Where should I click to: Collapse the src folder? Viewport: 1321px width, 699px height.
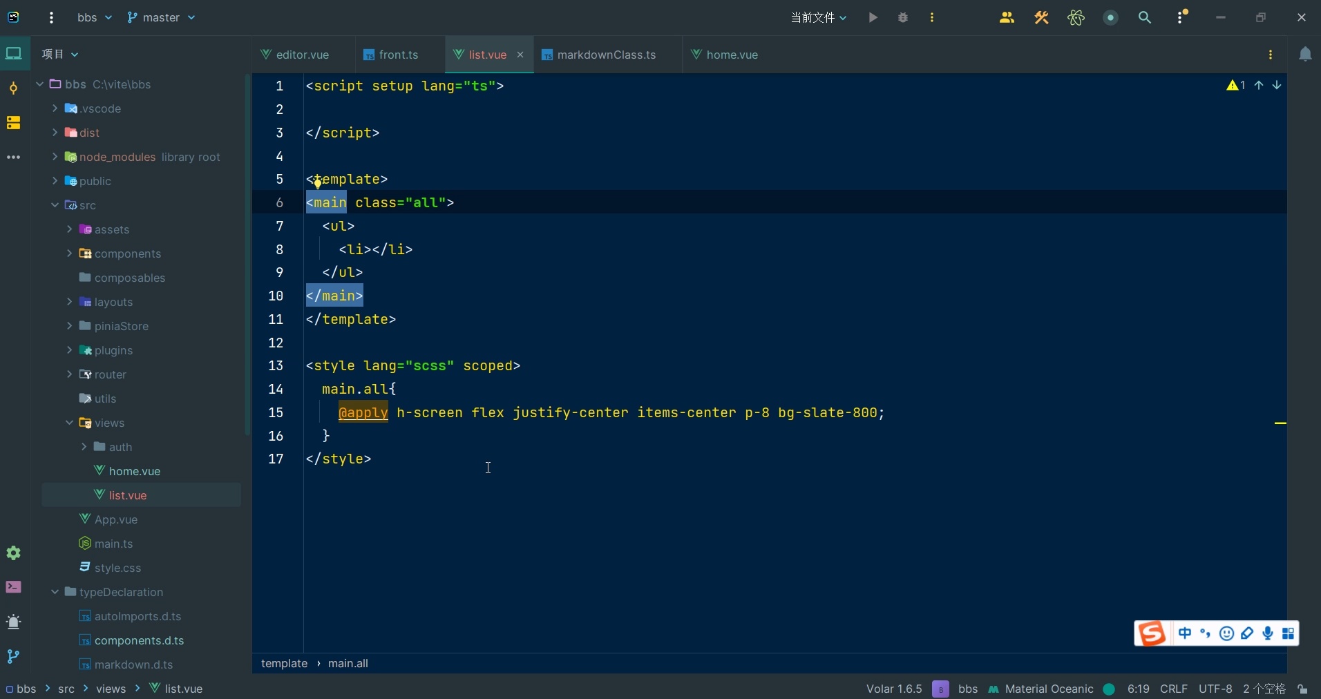tap(53, 205)
